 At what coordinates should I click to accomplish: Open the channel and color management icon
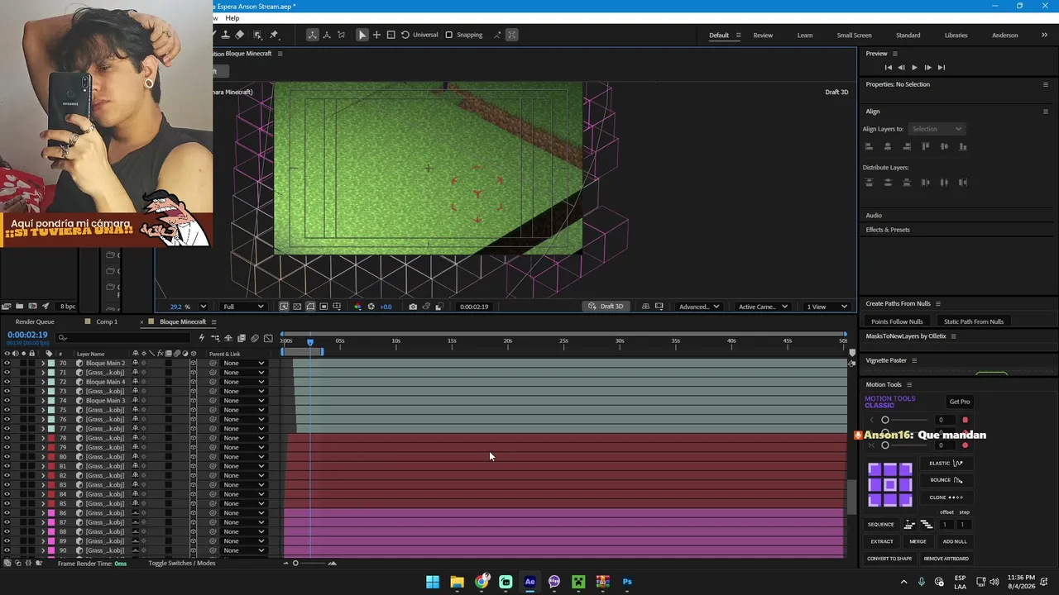pos(357,307)
